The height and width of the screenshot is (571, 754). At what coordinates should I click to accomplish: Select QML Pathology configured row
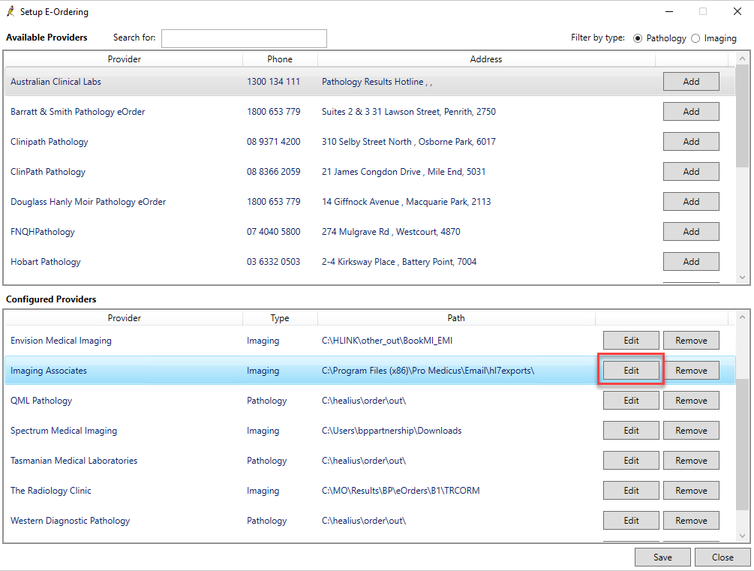pos(371,401)
